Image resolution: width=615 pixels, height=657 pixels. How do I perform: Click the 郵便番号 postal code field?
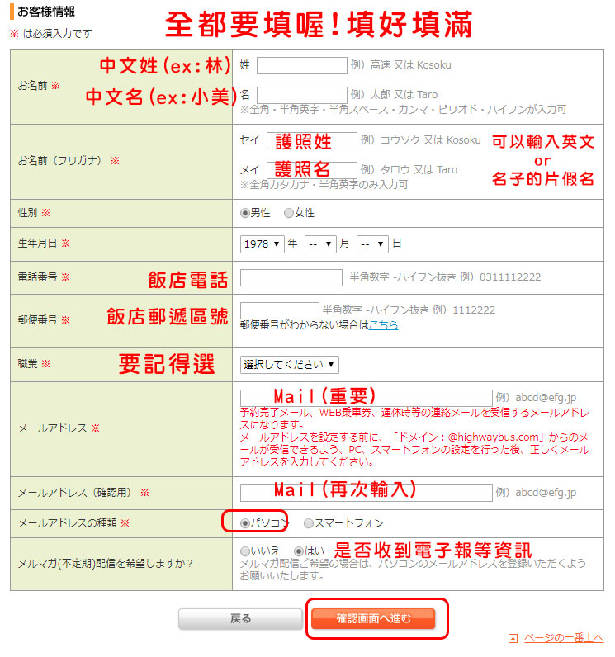[279, 310]
